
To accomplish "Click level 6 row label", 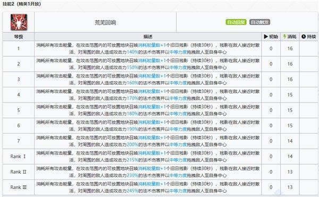I will [19, 126].
